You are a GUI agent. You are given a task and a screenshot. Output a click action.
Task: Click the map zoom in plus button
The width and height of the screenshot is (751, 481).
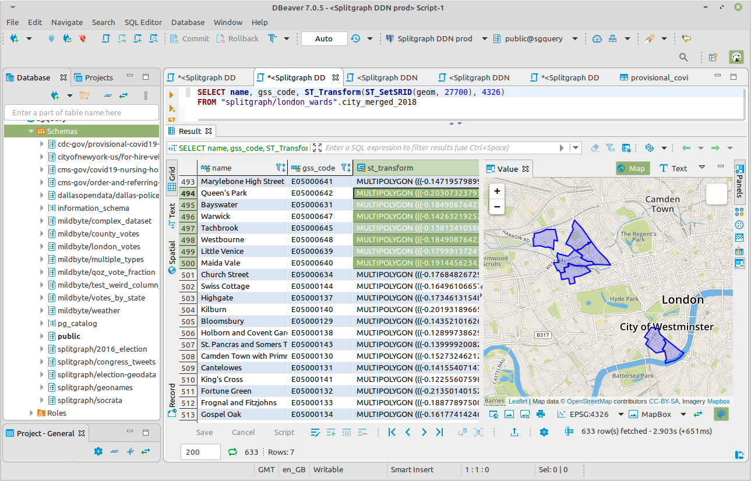coord(497,191)
